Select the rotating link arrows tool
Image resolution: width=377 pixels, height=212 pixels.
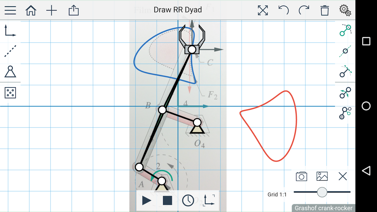pyautogui.click(x=345, y=93)
